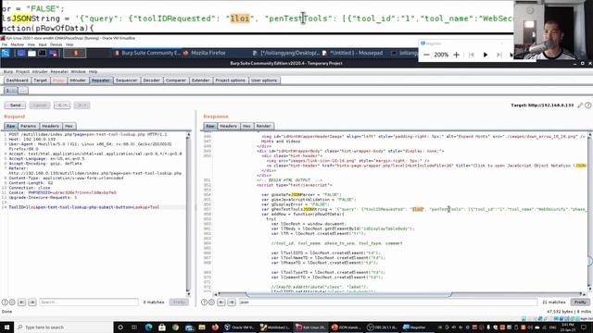The image size is (593, 333).
Task: Add a new Repeater tab with the ellipsis tab
Action: [x=23, y=91]
